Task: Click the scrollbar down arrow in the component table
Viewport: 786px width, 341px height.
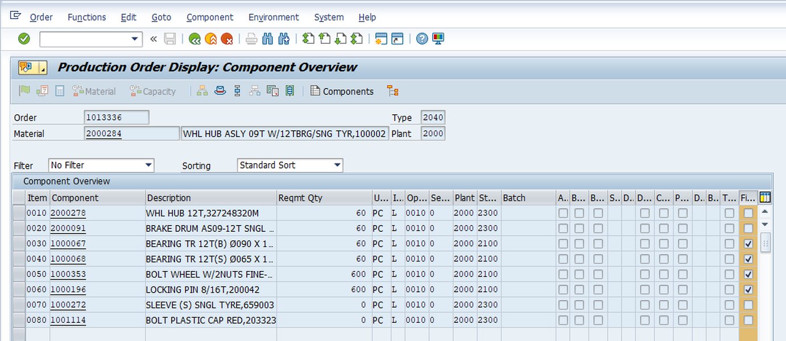Action: click(764, 224)
